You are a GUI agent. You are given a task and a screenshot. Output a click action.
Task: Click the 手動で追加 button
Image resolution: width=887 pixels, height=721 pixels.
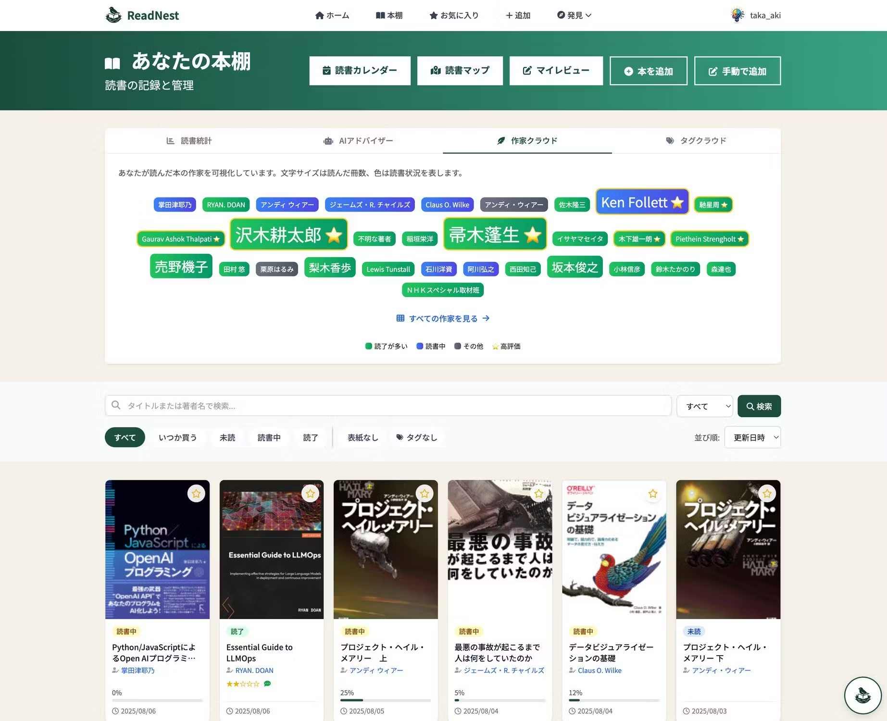pyautogui.click(x=737, y=71)
